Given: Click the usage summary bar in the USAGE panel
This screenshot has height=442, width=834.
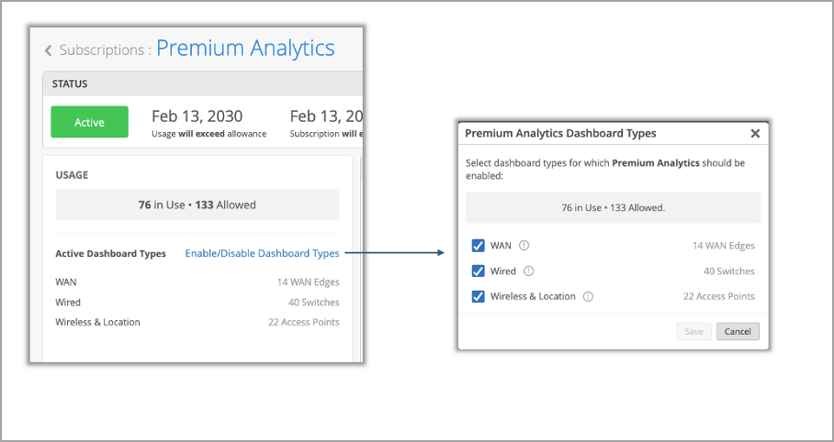Looking at the screenshot, I should coord(197,205).
